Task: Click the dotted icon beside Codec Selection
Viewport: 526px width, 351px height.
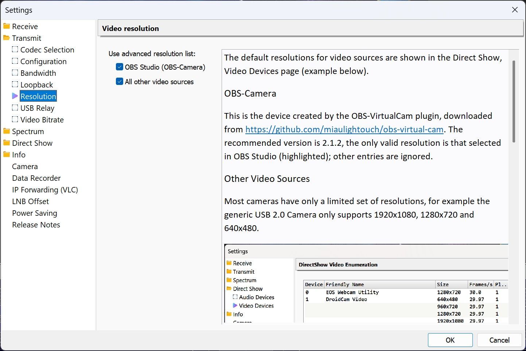Action: 15,50
